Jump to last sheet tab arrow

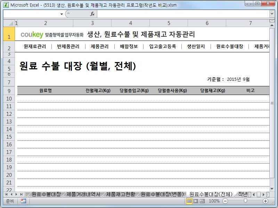click(22, 194)
